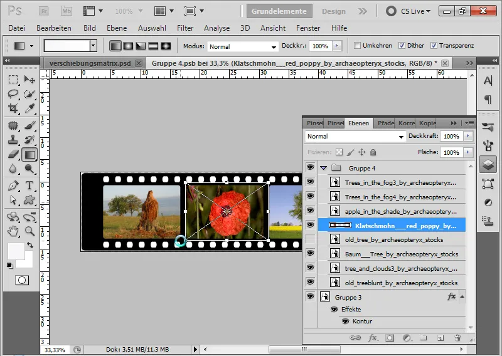Viewport: 502px width, 356px height.
Task: Select the Crop tool
Action: [x=13, y=109]
